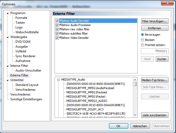Uncheck the ffdshow Audio Decoder checkbox

click(x=57, y=21)
